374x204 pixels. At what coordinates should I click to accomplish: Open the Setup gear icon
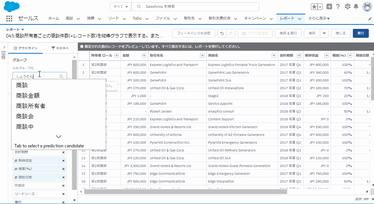pyautogui.click(x=348, y=6)
